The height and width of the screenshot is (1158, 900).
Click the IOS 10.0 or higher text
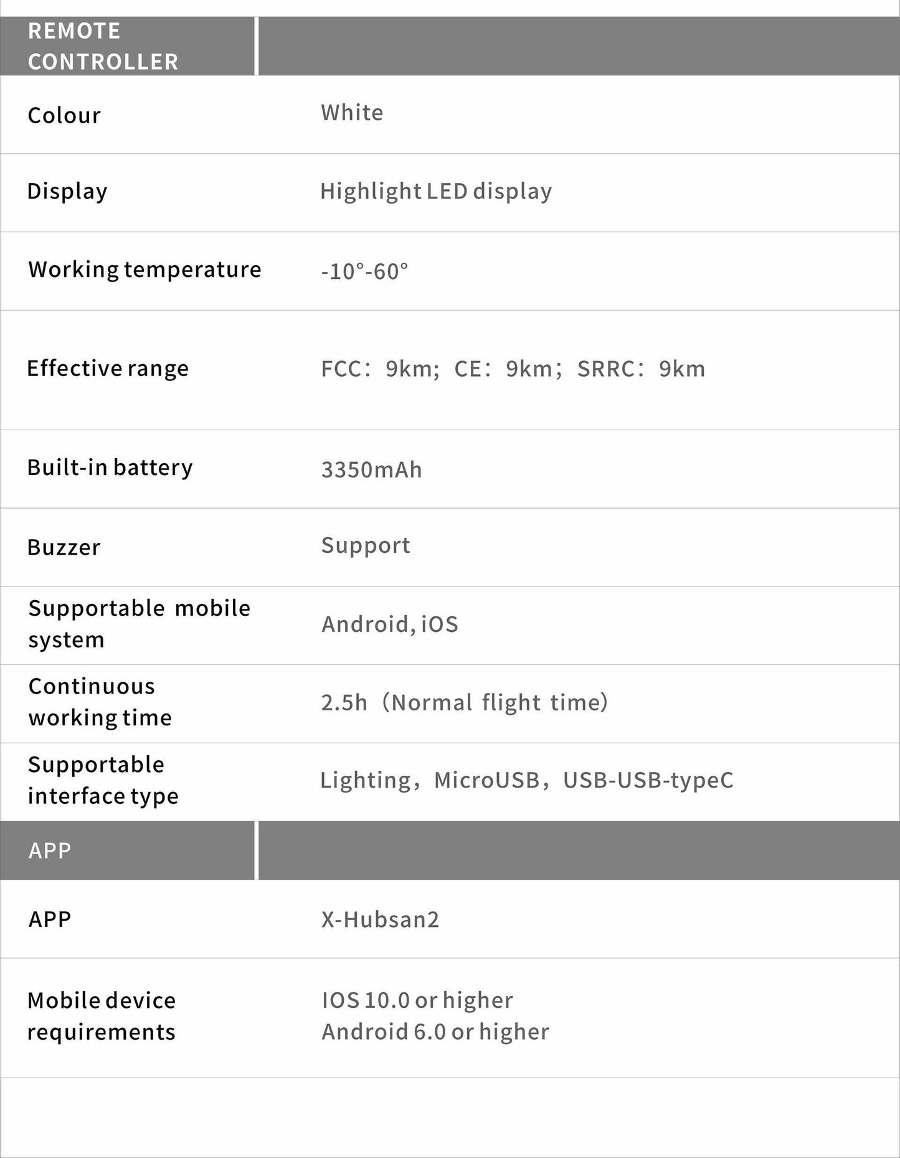tap(417, 1000)
